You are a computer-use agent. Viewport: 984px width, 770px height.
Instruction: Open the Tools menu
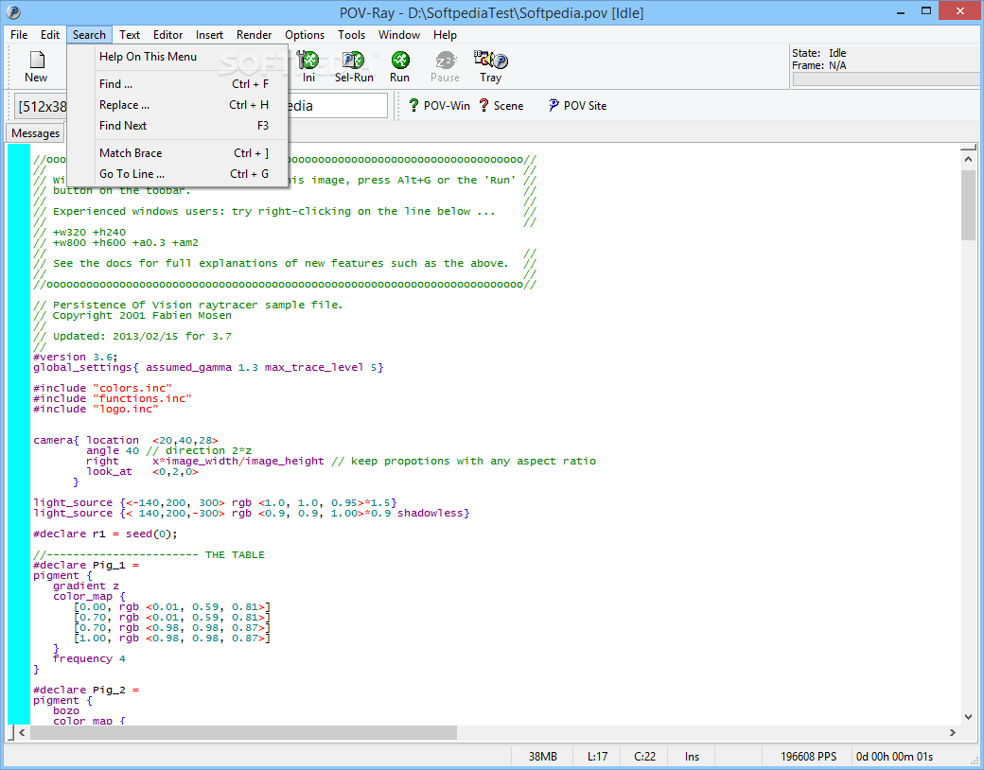click(351, 34)
